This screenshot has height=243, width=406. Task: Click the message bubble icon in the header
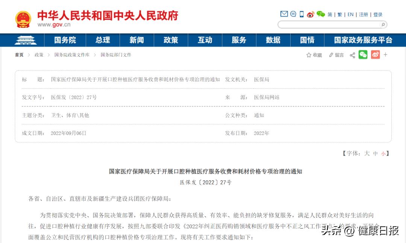pyautogui.click(x=293, y=14)
